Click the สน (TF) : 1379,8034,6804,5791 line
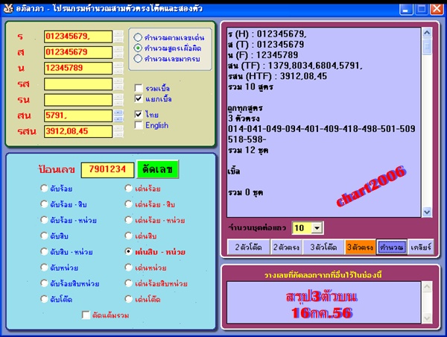This screenshot has height=337, width=447. 295,66
